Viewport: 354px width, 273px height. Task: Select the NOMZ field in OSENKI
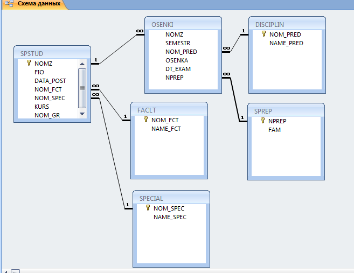[174, 34]
